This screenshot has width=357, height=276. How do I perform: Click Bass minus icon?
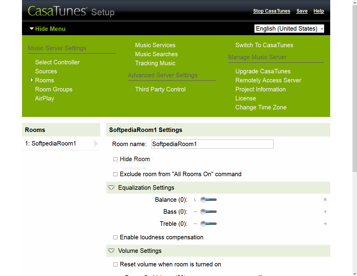(x=195, y=212)
